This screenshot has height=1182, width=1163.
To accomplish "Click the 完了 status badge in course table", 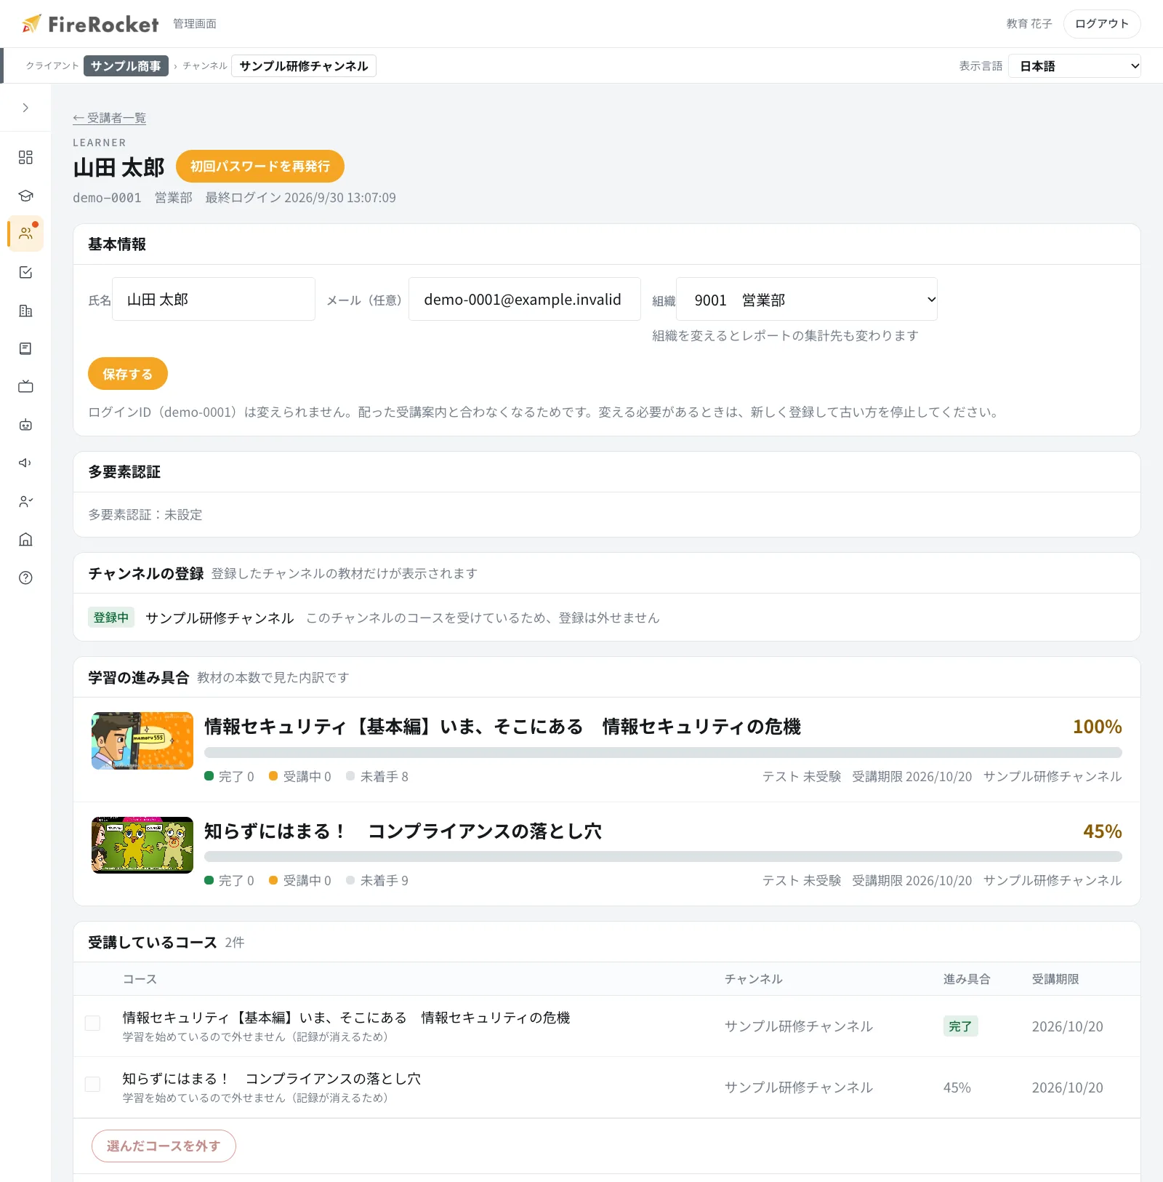I will (x=960, y=1026).
